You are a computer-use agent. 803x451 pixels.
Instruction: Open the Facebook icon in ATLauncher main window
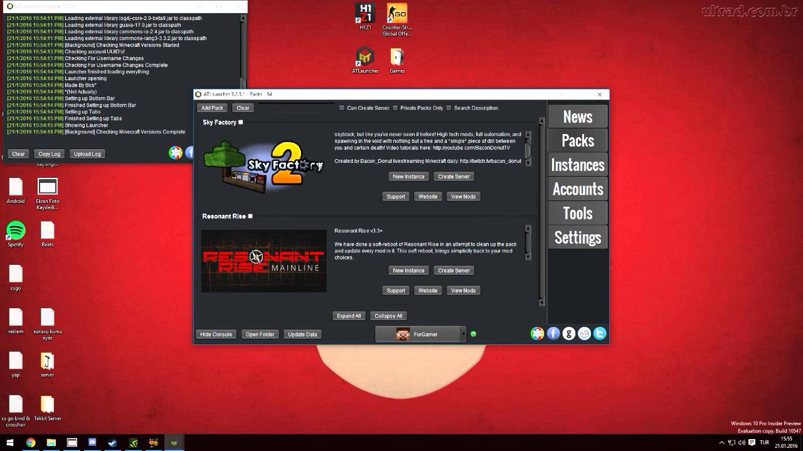click(553, 334)
